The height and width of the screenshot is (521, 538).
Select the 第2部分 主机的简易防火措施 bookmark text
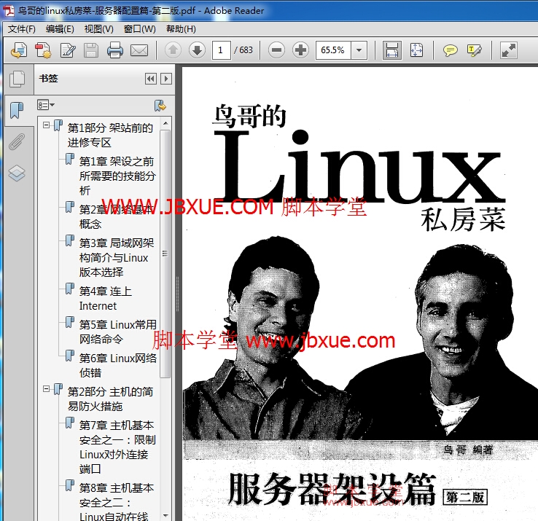(x=110, y=399)
